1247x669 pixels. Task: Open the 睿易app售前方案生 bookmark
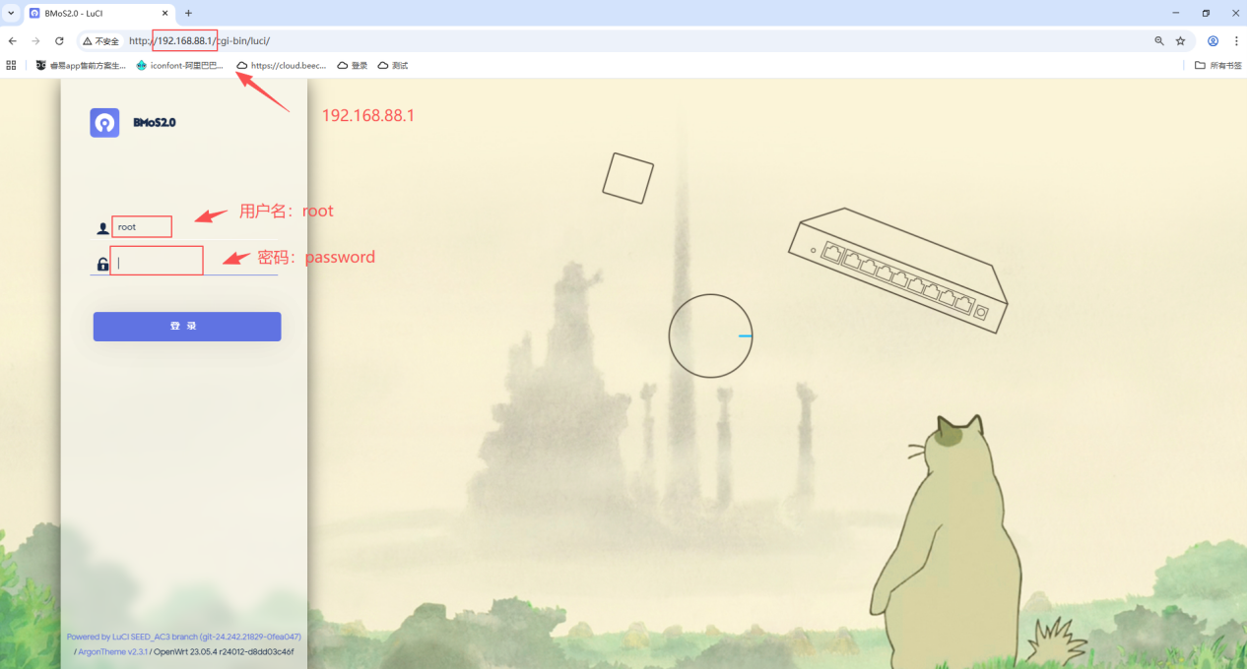coord(81,66)
